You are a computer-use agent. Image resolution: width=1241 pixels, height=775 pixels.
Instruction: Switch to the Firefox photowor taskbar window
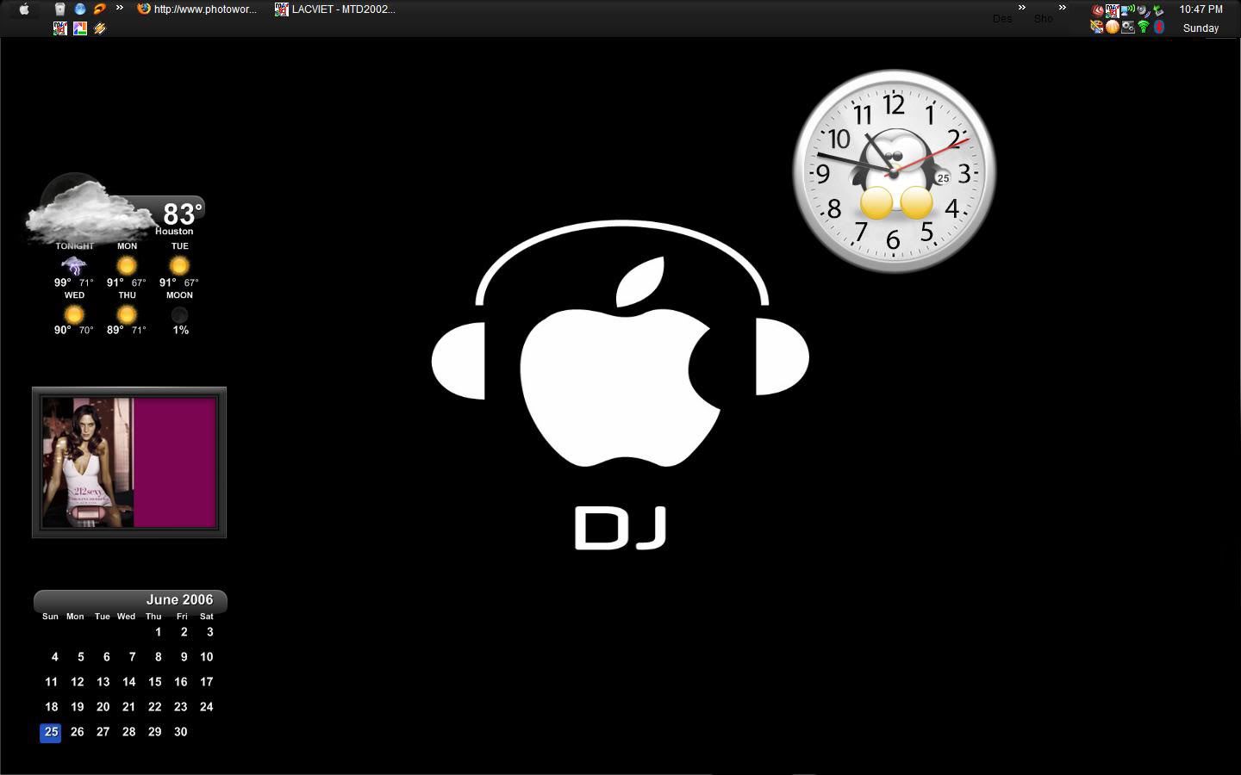click(x=197, y=9)
